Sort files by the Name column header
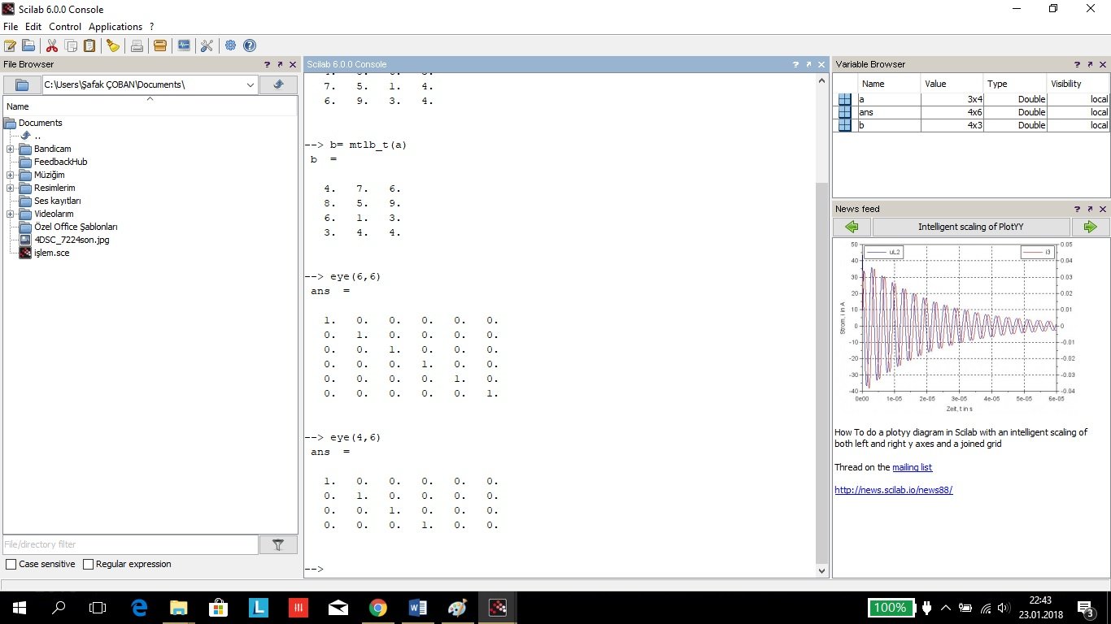 pos(150,106)
